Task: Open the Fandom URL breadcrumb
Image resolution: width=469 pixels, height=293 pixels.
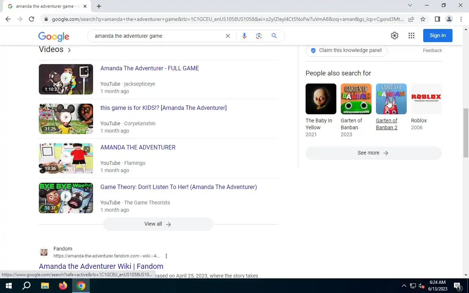Action: tap(107, 256)
